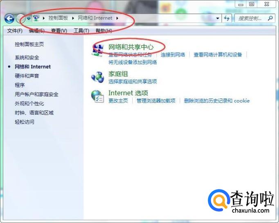
Task: Click 删除浏览的历史记录和 cookie link
Action: 217,101
